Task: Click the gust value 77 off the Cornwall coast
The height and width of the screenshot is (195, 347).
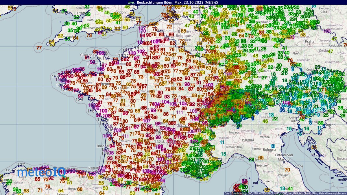Action: click(x=40, y=47)
